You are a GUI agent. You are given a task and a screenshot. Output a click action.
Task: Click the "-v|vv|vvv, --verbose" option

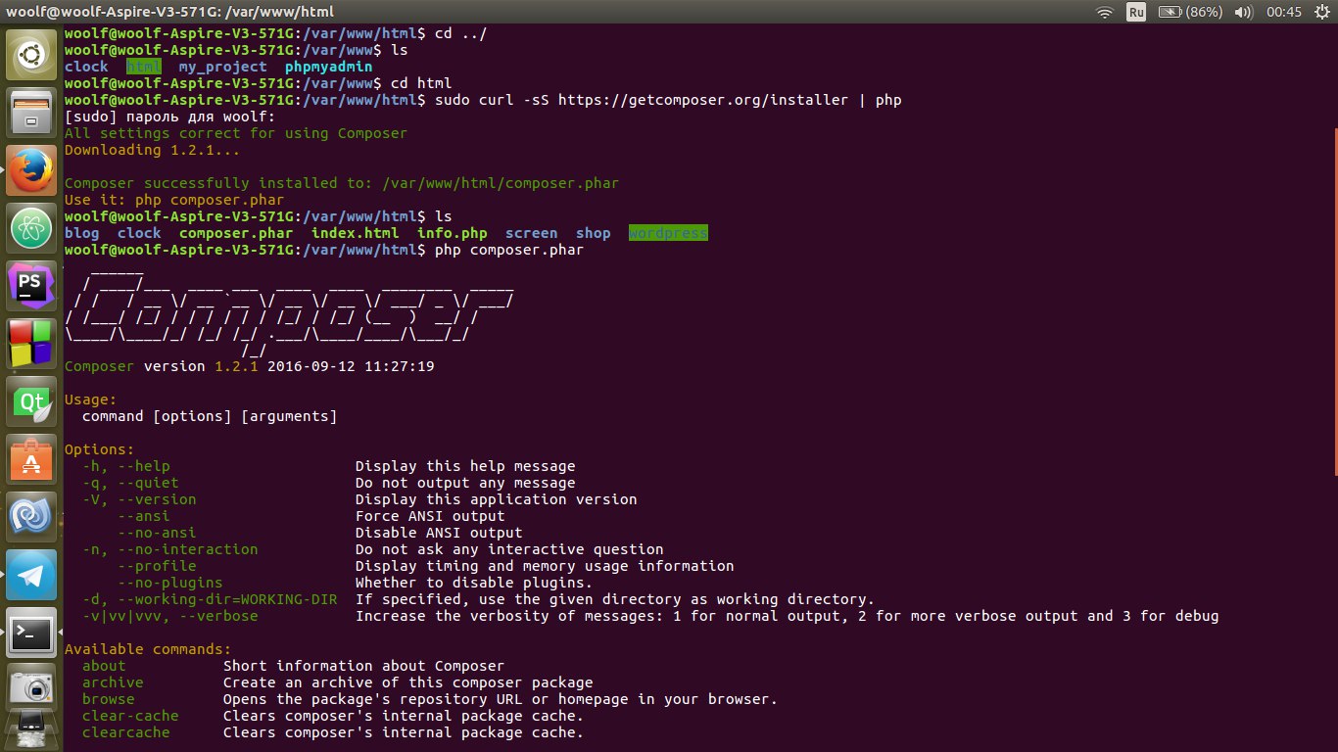(x=170, y=616)
